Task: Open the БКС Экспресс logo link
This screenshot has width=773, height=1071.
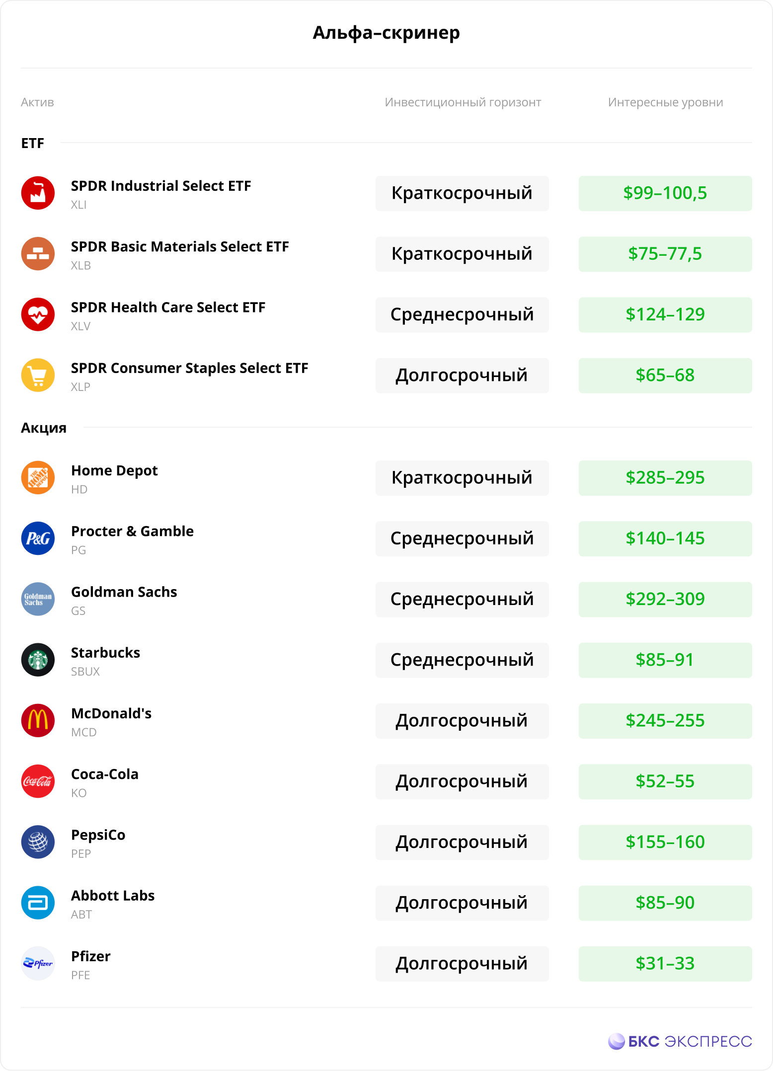Action: (680, 1041)
